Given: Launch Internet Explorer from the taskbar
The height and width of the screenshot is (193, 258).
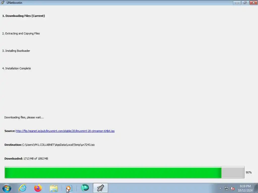Looking at the screenshot, I should pyautogui.click(x=22, y=188).
